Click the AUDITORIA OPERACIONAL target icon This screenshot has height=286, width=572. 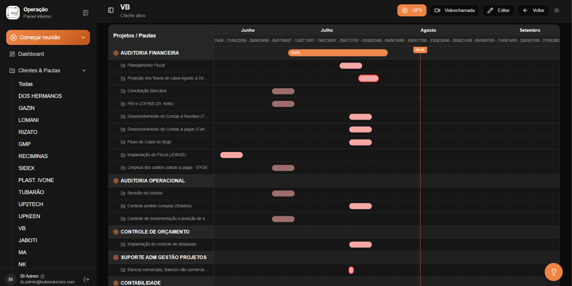[116, 181]
